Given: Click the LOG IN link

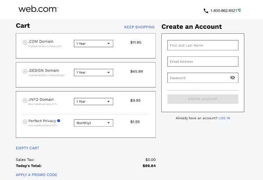Looking at the screenshot, I should 224,118.
